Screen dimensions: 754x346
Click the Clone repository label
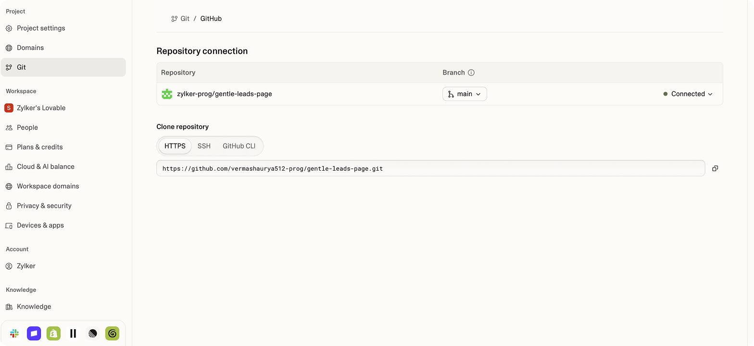coord(183,127)
